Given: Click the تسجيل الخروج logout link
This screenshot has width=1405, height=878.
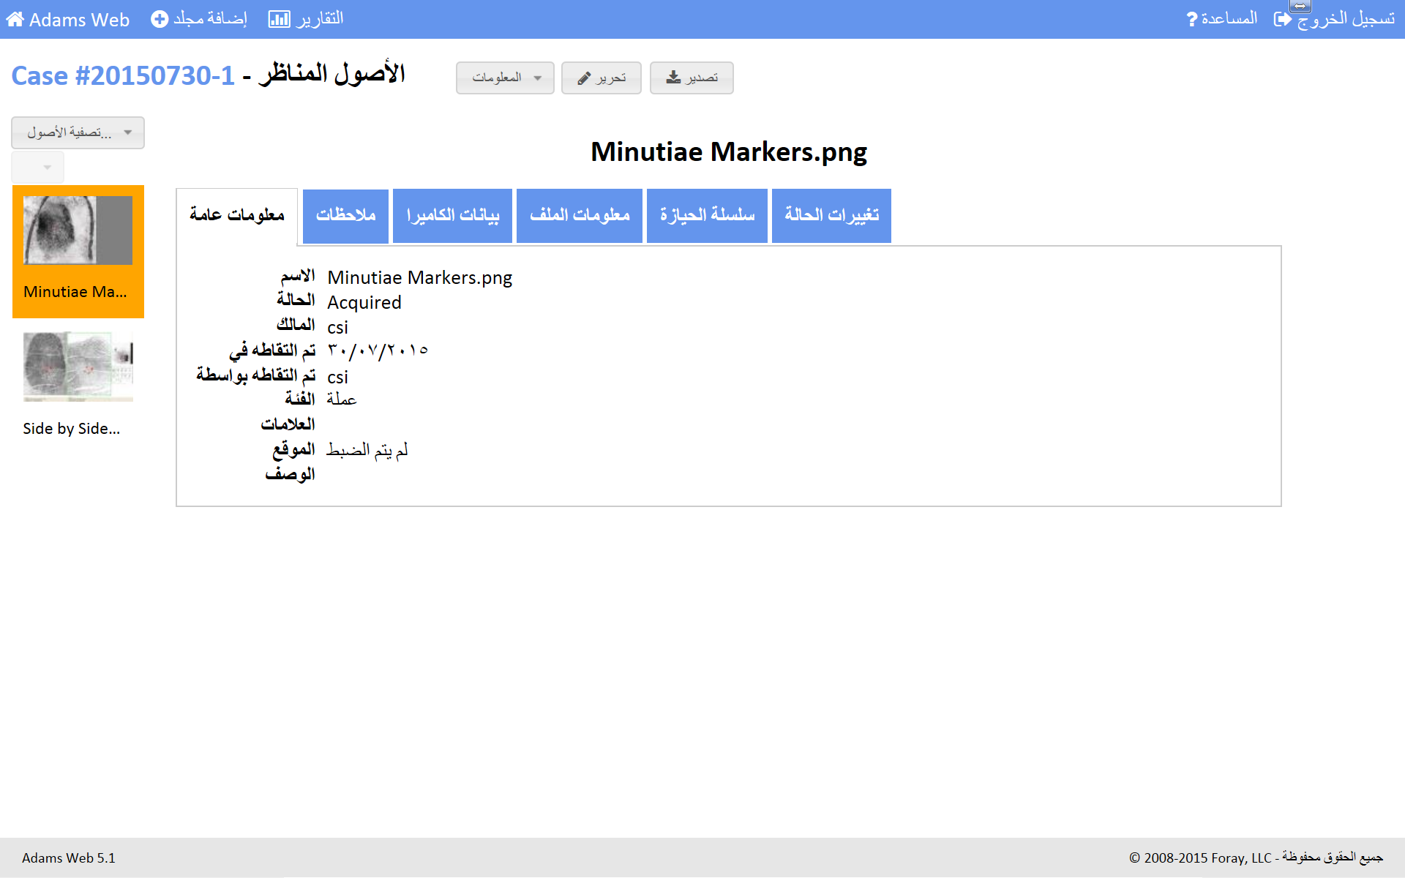Looking at the screenshot, I should click(1345, 20).
